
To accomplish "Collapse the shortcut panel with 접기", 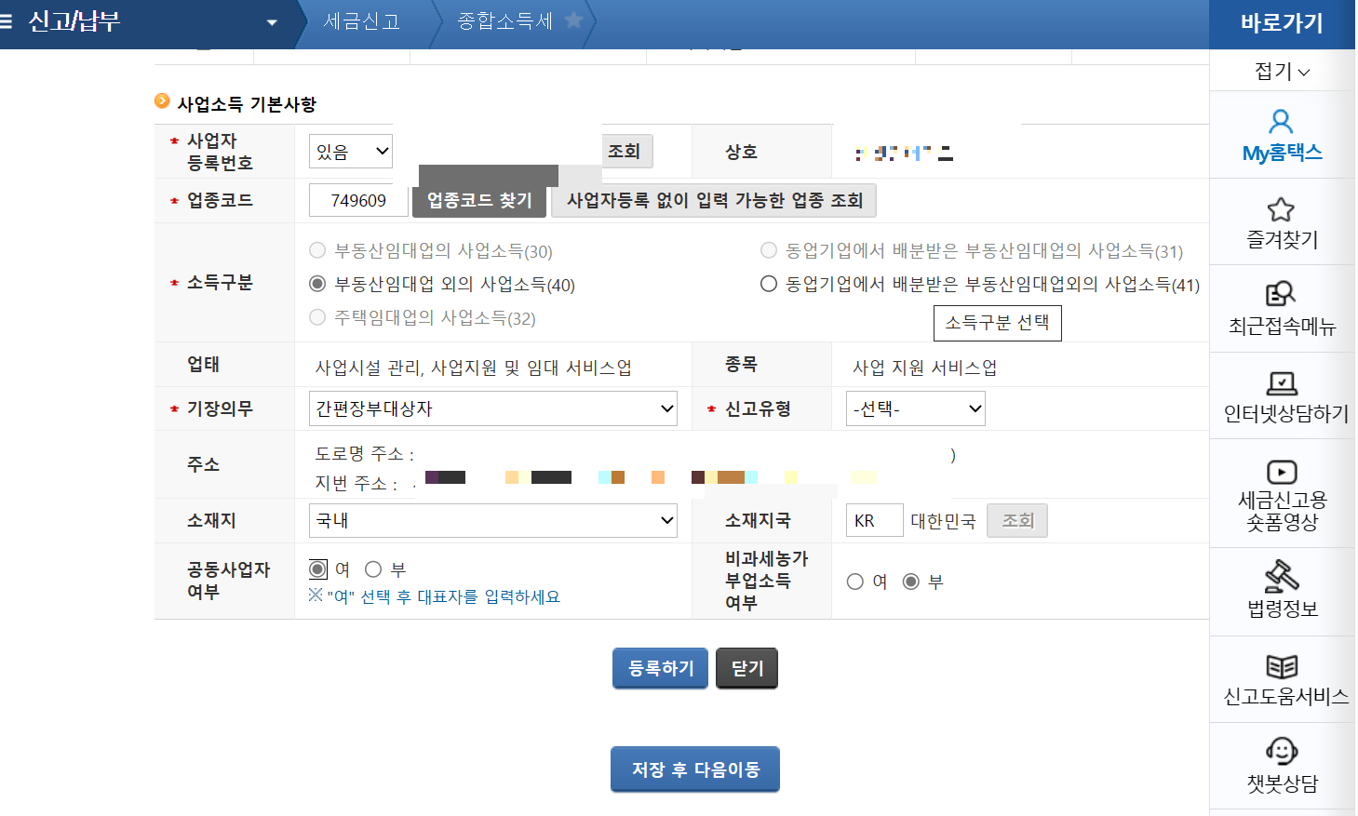I will (1282, 71).
